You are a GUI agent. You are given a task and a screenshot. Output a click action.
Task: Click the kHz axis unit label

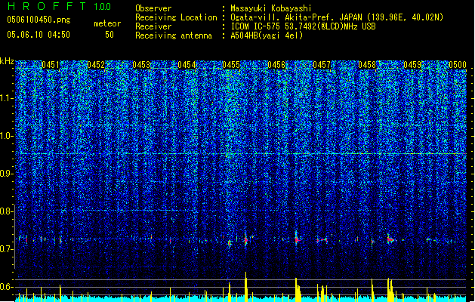[7, 61]
